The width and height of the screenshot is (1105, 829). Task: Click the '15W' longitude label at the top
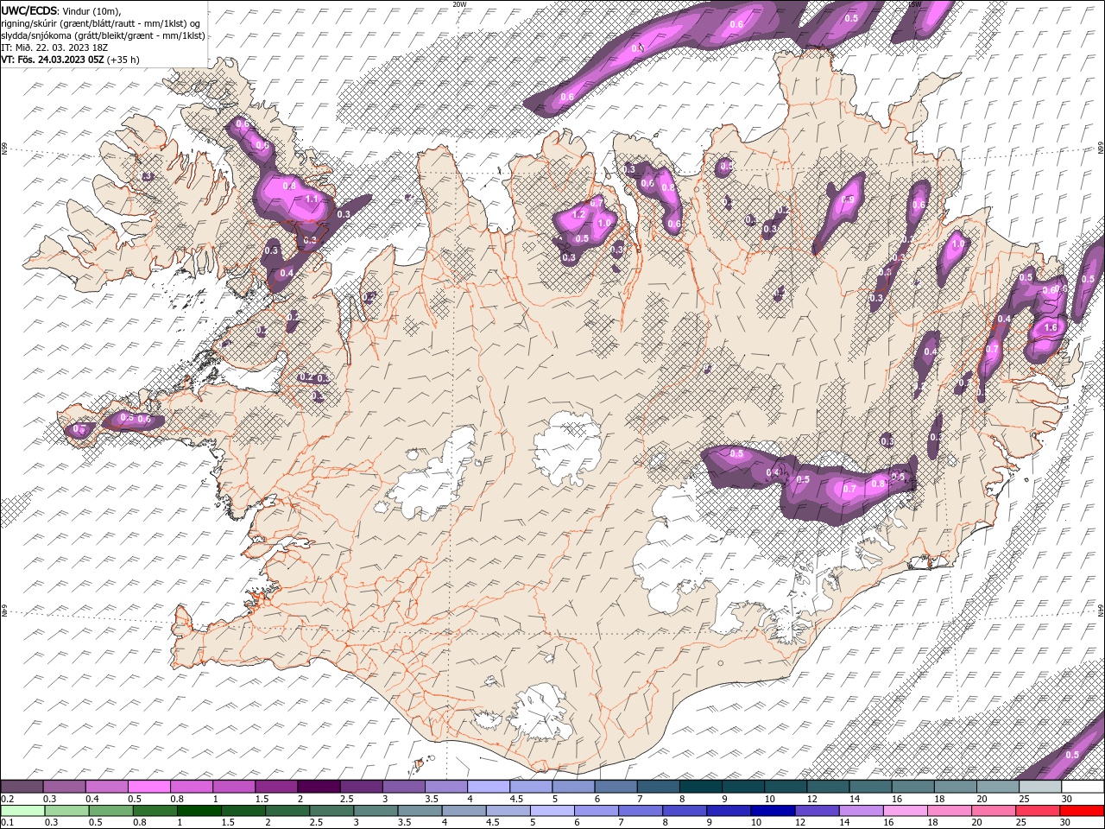pos(915,4)
